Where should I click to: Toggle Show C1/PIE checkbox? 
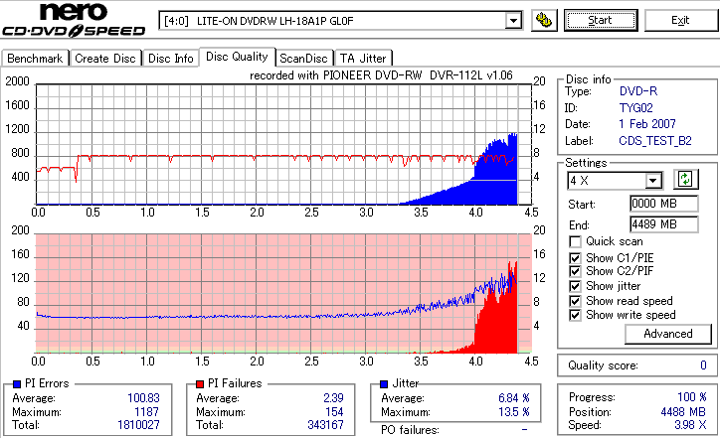click(x=575, y=258)
